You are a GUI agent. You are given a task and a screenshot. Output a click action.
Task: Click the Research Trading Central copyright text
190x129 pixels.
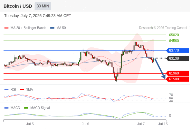(163, 28)
